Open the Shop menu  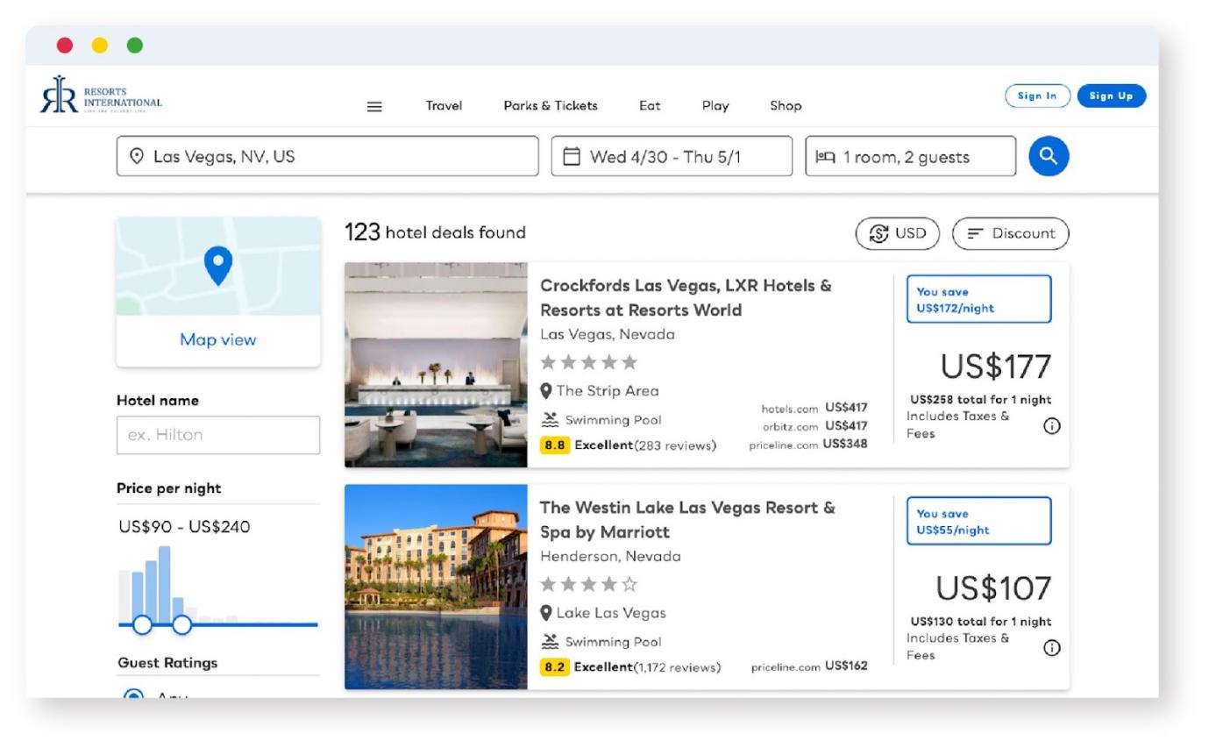click(786, 106)
